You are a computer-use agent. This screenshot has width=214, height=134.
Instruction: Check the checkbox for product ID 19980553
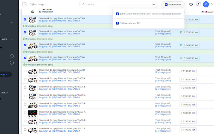[25, 79]
